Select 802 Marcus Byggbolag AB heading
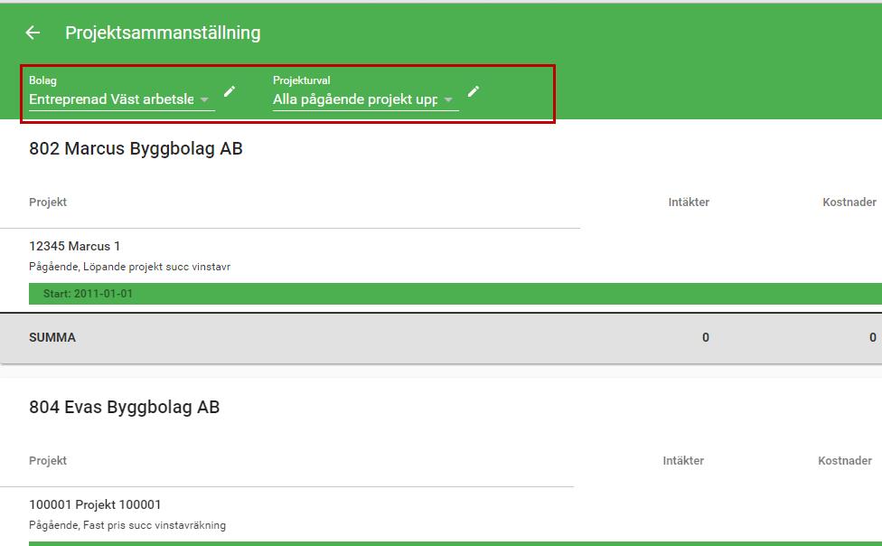Viewport: 882px width, 546px height. click(x=136, y=148)
